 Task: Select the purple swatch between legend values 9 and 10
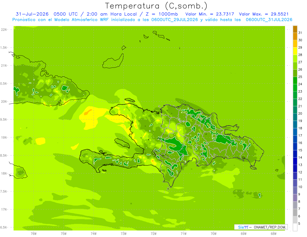coord(295,190)
